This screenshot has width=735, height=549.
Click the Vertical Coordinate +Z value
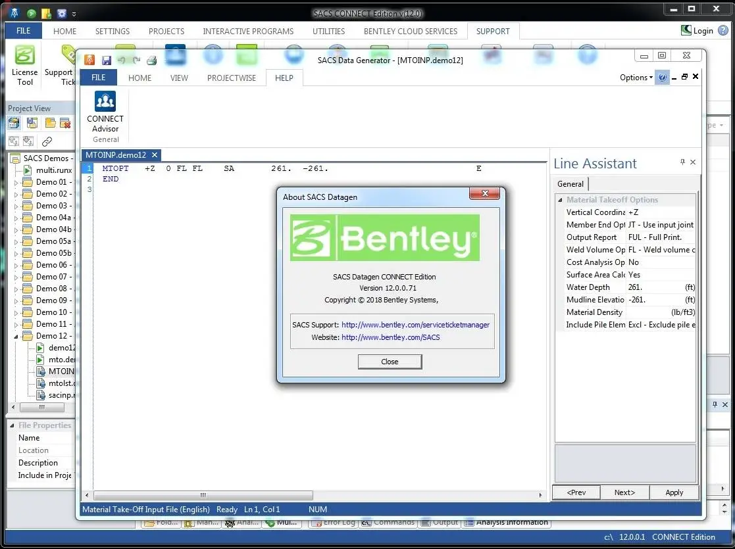661,212
